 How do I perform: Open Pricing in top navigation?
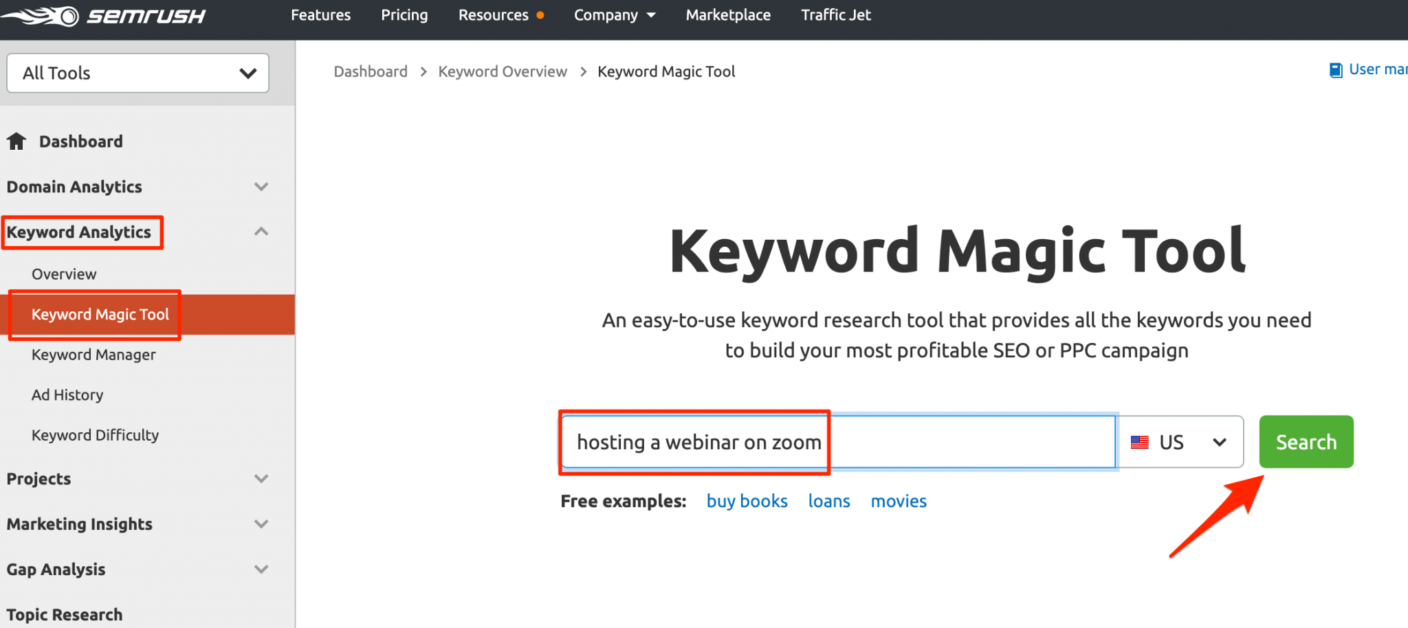[x=404, y=15]
